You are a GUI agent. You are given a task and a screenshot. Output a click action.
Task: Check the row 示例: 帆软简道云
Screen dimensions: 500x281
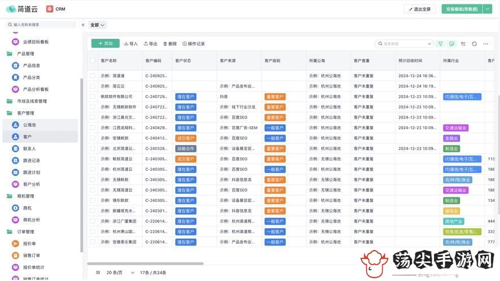(x=92, y=159)
